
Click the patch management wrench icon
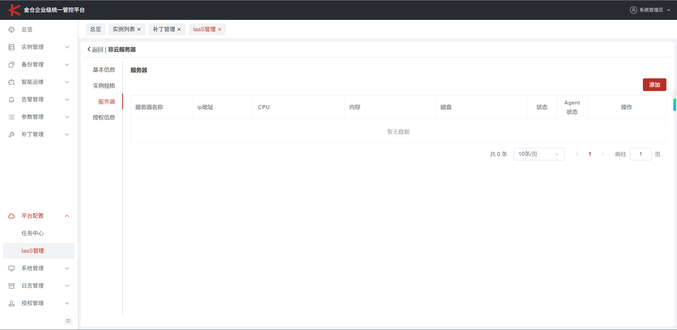coord(11,134)
